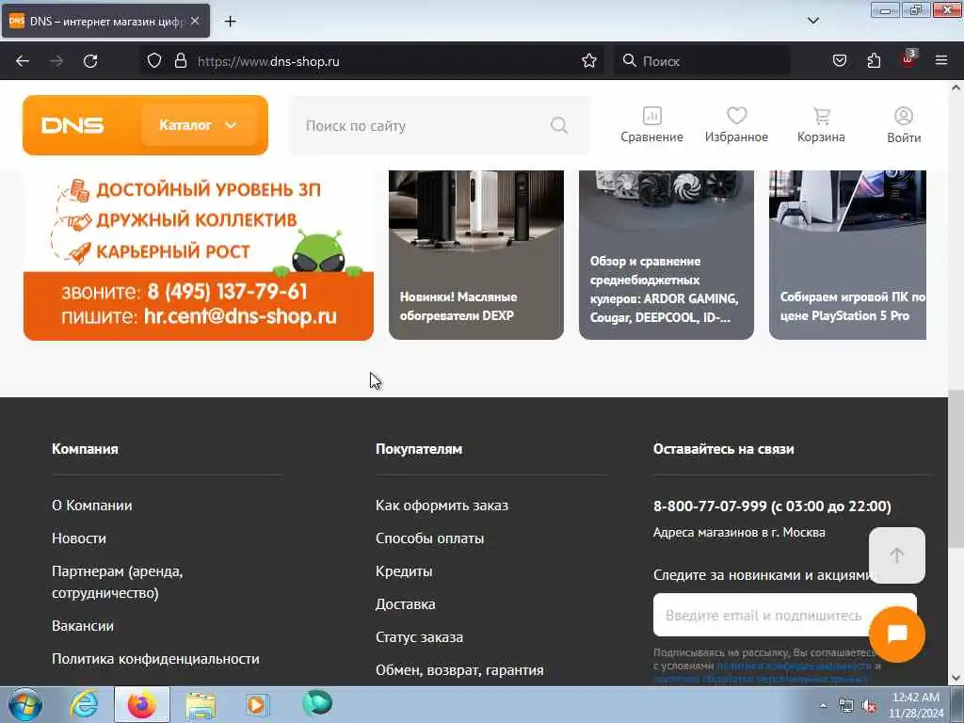Screen dimensions: 964x723
Task: Open Адреса магазинов в г. Москва link
Action: pyautogui.click(x=739, y=533)
